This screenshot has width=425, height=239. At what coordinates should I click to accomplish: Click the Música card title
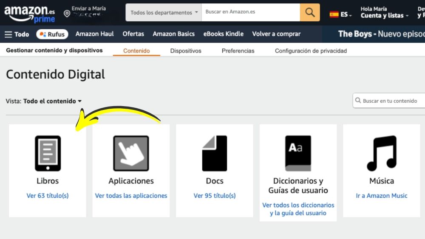pyautogui.click(x=382, y=181)
